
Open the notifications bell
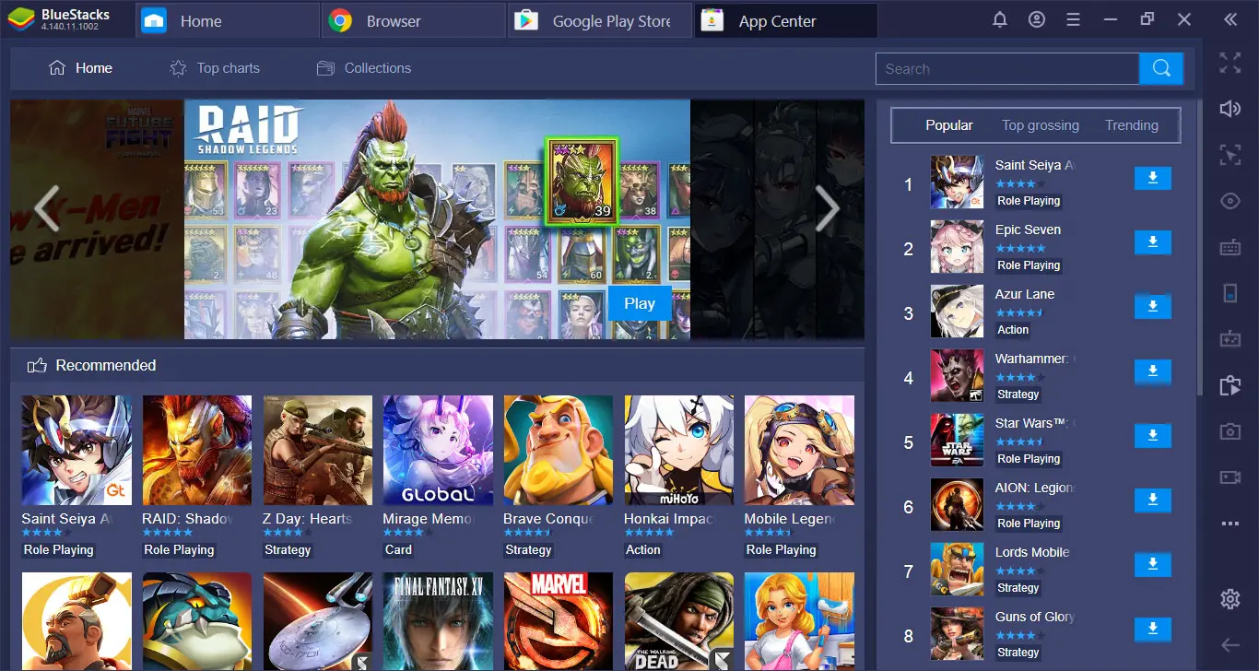[x=1000, y=20]
